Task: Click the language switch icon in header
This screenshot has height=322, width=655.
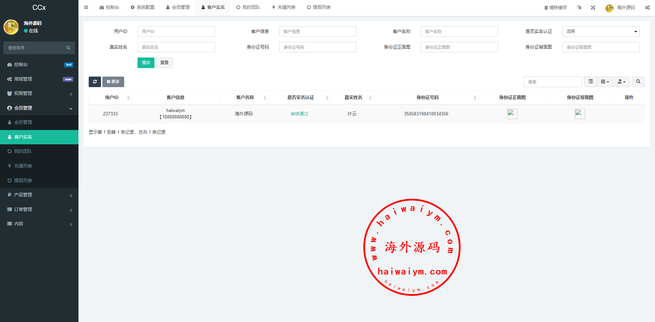Action: 579,7
